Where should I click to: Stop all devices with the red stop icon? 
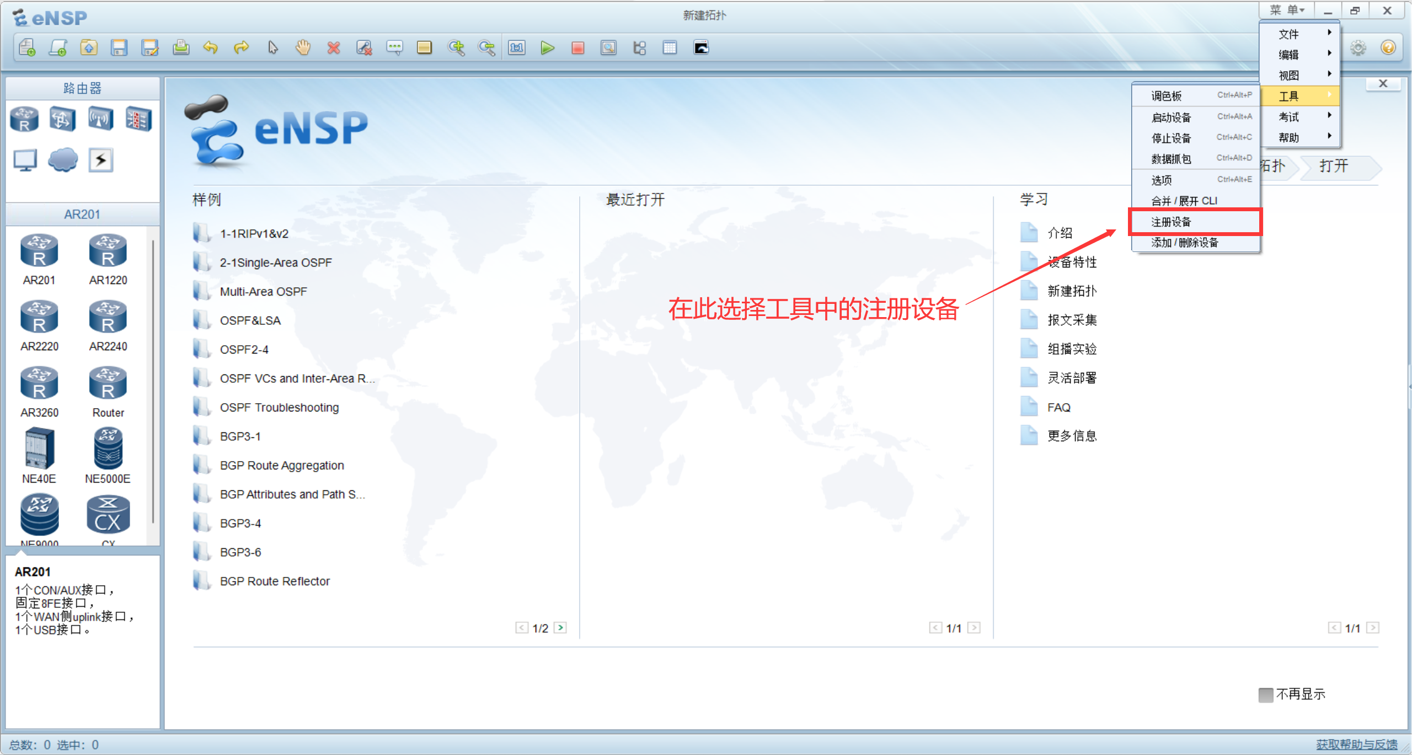point(577,48)
